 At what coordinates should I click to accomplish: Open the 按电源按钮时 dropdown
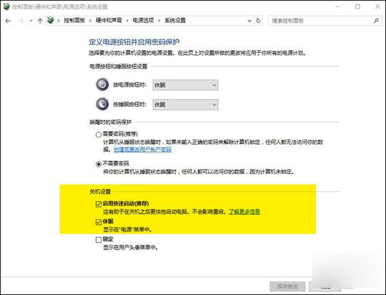click(x=185, y=85)
